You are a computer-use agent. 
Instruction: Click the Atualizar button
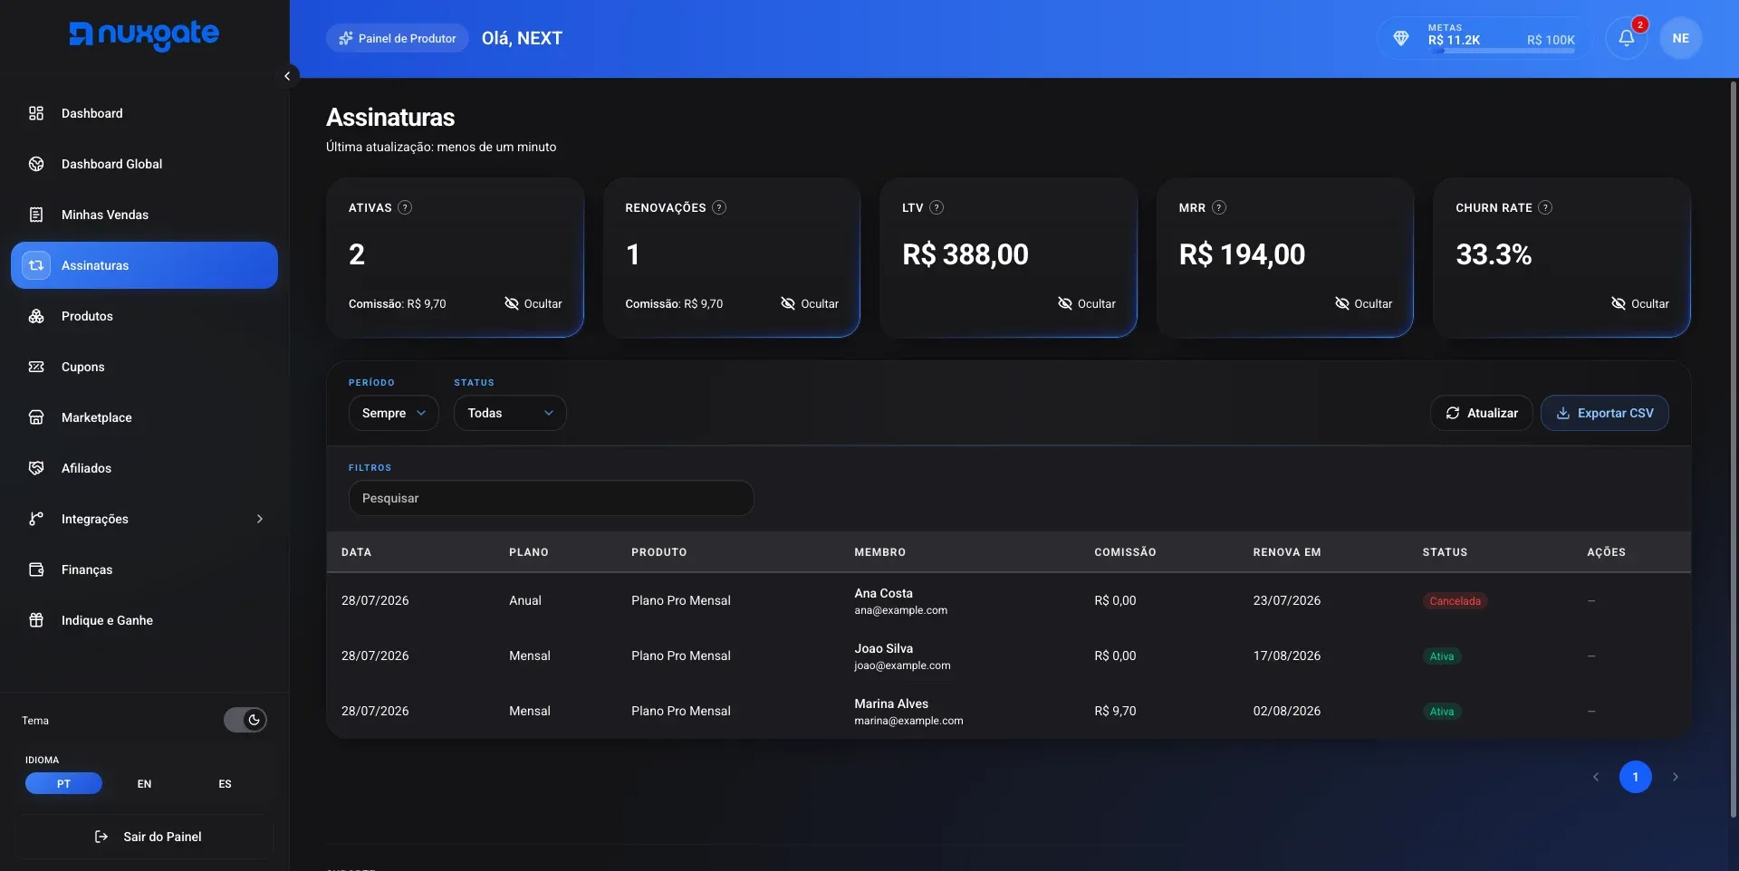tap(1481, 413)
